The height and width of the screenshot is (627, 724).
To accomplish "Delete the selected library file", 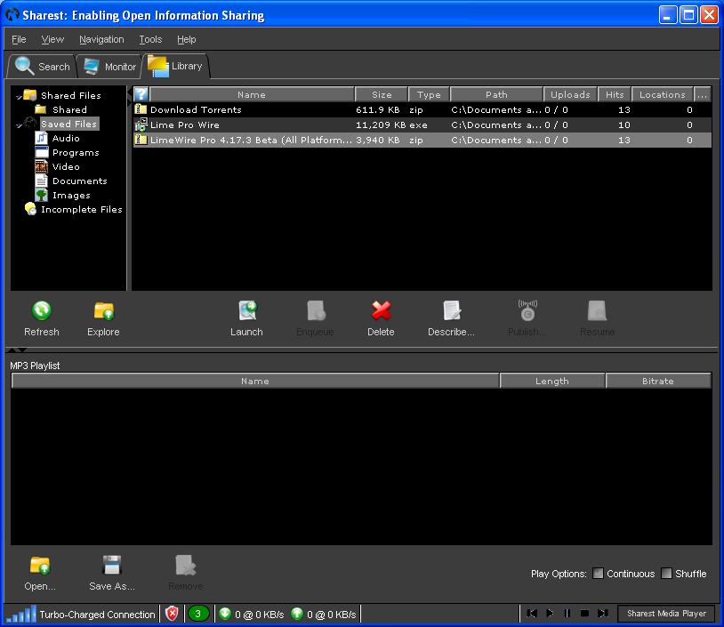I will [x=381, y=311].
